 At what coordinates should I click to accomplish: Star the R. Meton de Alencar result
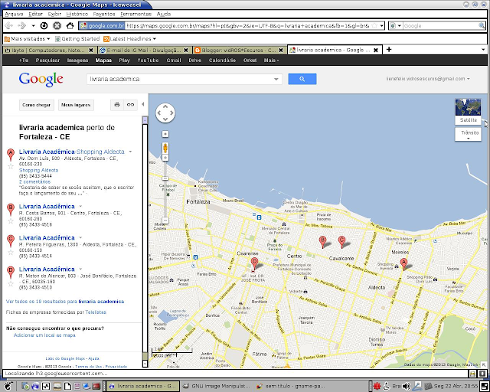[11, 284]
